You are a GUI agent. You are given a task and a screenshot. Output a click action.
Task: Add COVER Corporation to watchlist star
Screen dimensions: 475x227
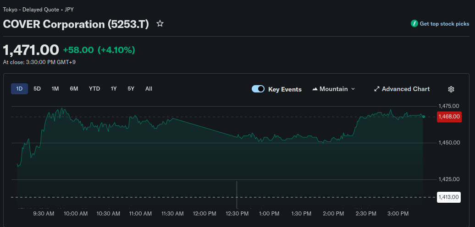160,24
